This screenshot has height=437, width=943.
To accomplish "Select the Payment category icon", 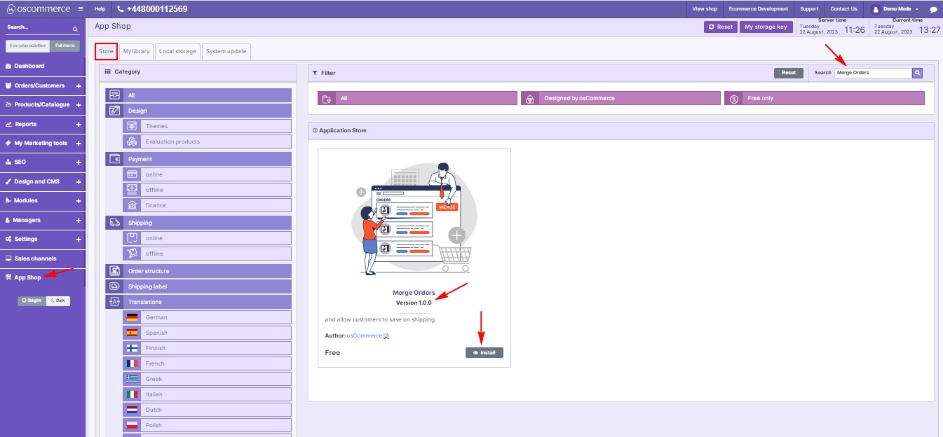I will (114, 159).
